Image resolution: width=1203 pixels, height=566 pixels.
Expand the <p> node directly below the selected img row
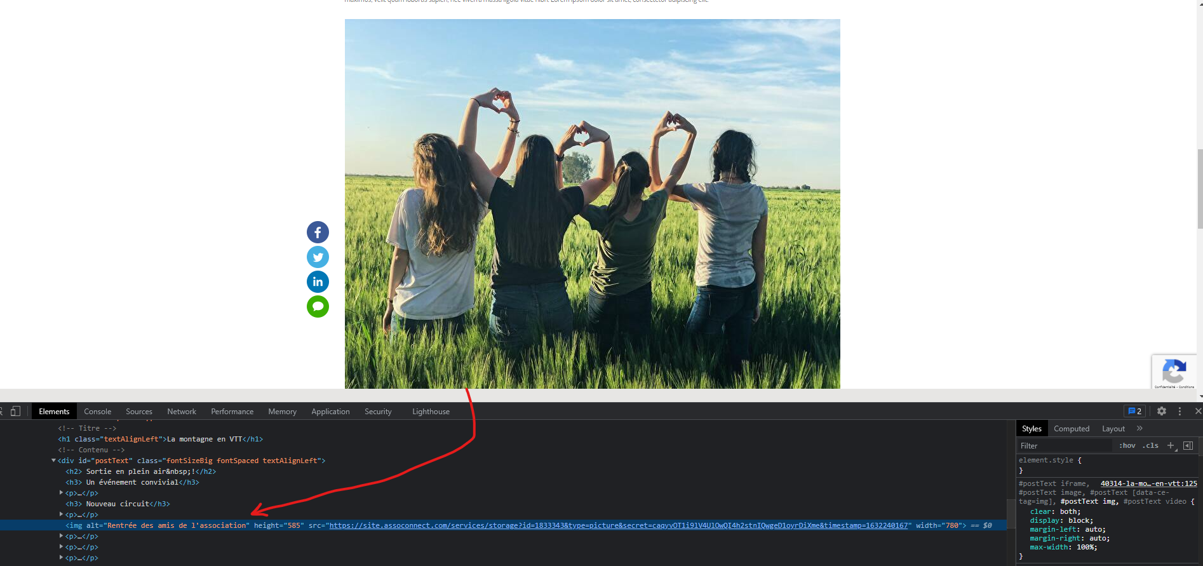pyautogui.click(x=61, y=536)
